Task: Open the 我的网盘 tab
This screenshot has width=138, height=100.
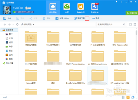Action: click(53, 8)
